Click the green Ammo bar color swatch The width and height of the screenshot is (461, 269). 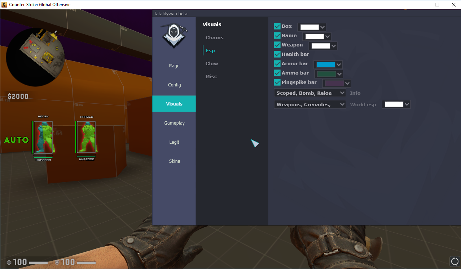(326, 74)
